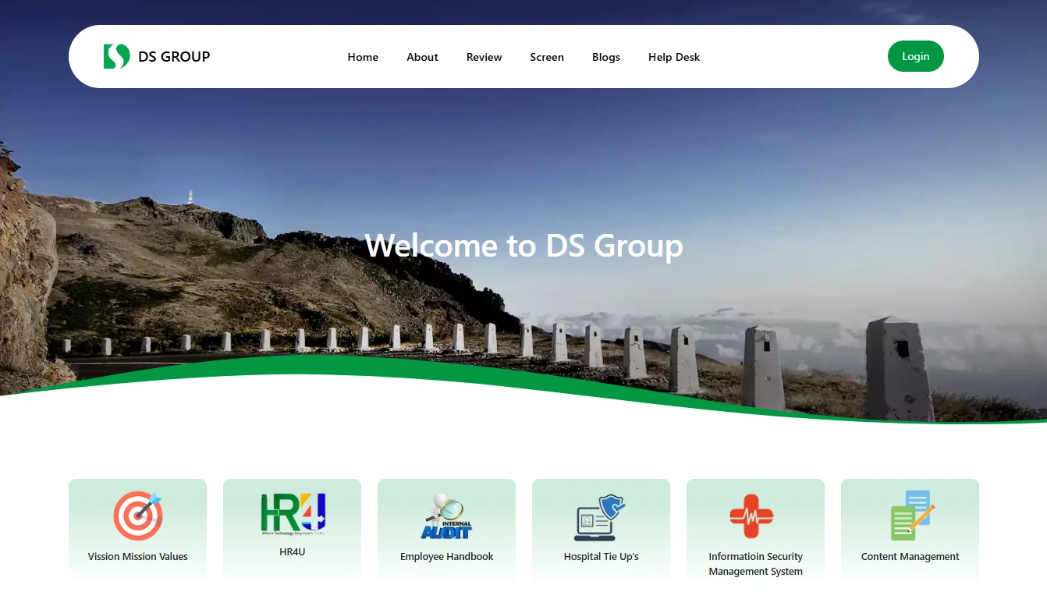Select the target icon on Vission Mission Values
1047x599 pixels.
137,515
